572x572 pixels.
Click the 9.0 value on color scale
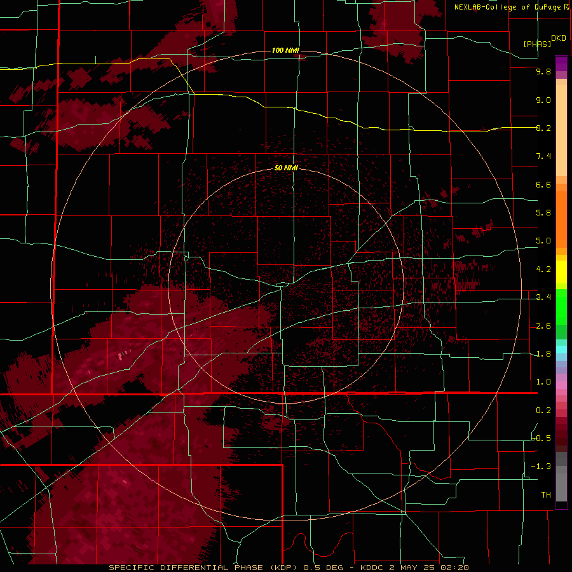click(543, 100)
